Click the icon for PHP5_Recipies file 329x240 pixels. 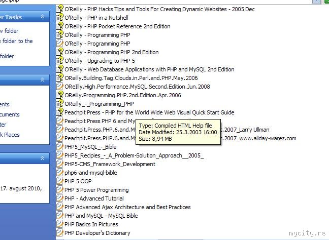pos(60,155)
